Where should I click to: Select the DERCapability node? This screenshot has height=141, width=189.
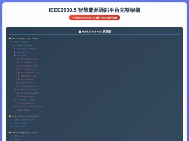[x=29, y=76]
